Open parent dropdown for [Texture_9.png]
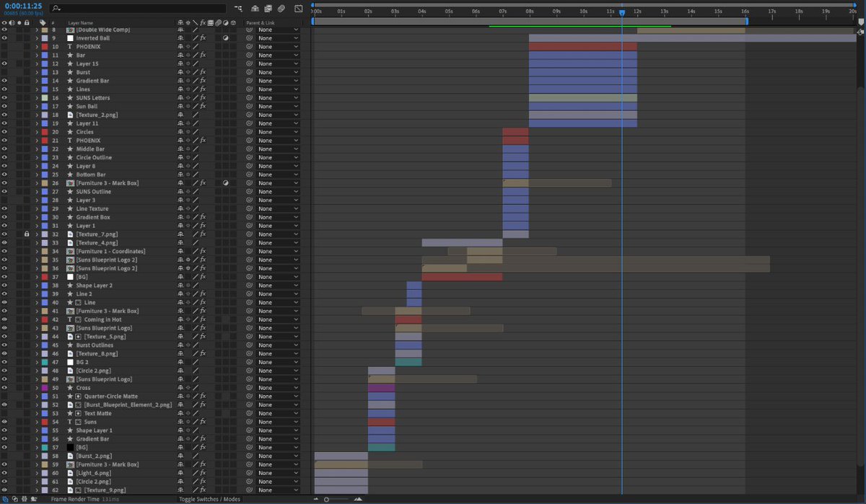This screenshot has height=504, width=866. [277, 490]
